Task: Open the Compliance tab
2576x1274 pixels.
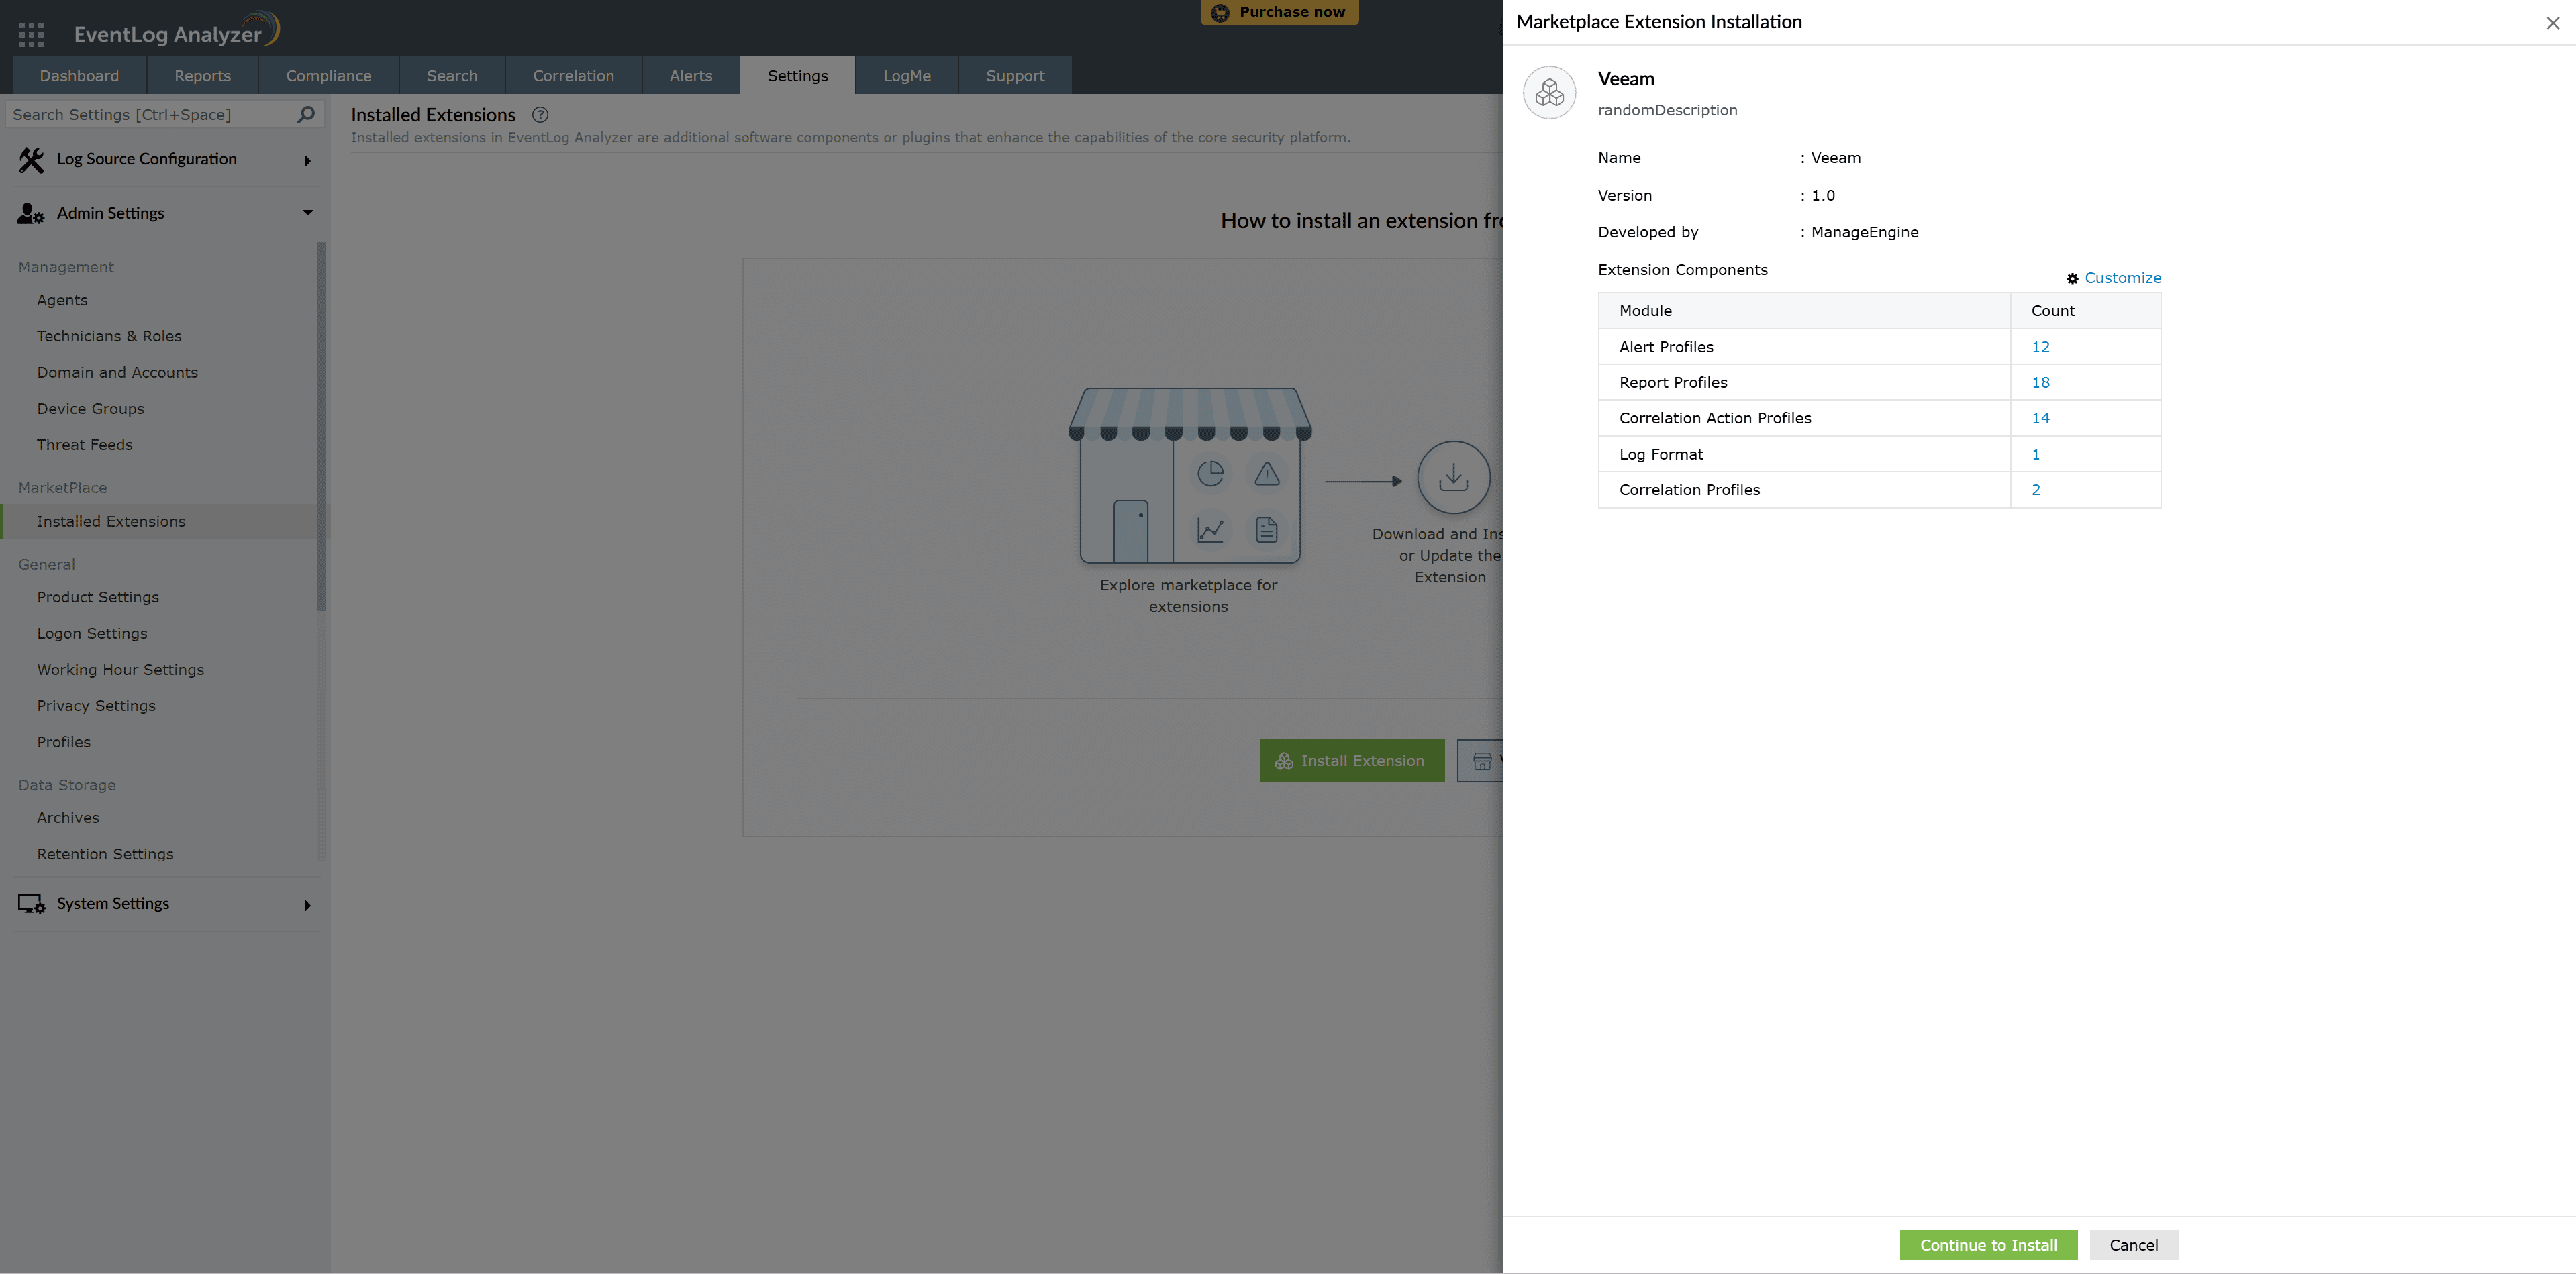Action: coord(328,76)
